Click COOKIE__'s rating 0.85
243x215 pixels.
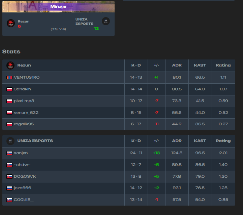[223, 200]
